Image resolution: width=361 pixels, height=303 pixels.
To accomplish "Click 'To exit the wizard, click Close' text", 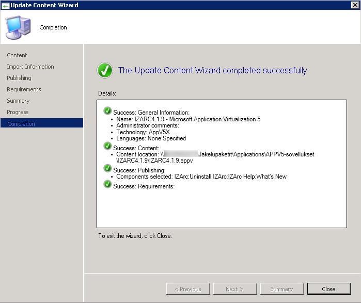I will [x=135, y=236].
